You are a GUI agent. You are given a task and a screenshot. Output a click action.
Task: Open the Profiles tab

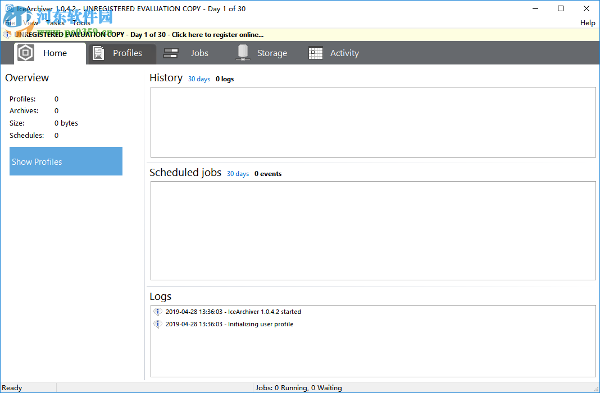[x=122, y=53]
